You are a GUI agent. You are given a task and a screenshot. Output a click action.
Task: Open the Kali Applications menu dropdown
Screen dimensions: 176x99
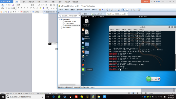(x=85, y=17)
